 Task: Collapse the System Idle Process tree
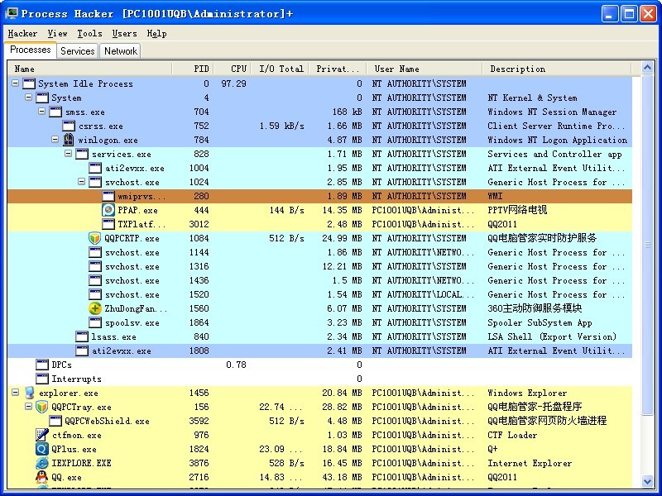tap(16, 83)
